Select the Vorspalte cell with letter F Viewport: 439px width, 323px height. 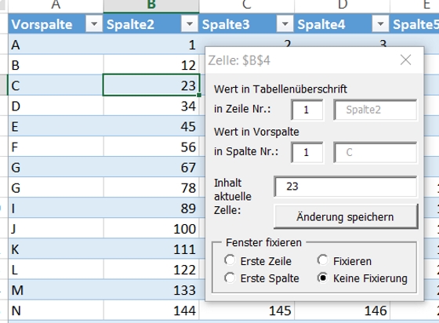[56, 147]
